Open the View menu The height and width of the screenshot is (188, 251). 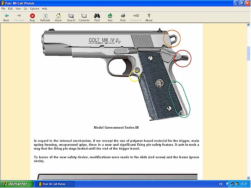[18, 9]
